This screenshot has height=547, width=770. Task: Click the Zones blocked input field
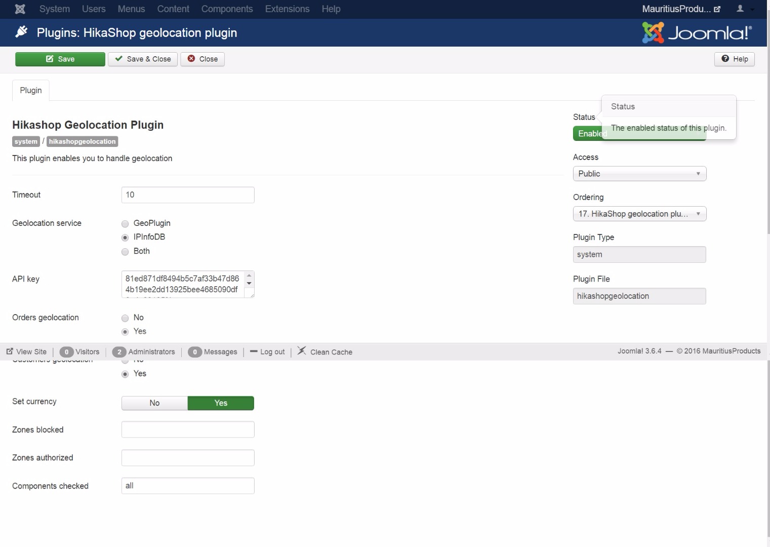pyautogui.click(x=188, y=429)
